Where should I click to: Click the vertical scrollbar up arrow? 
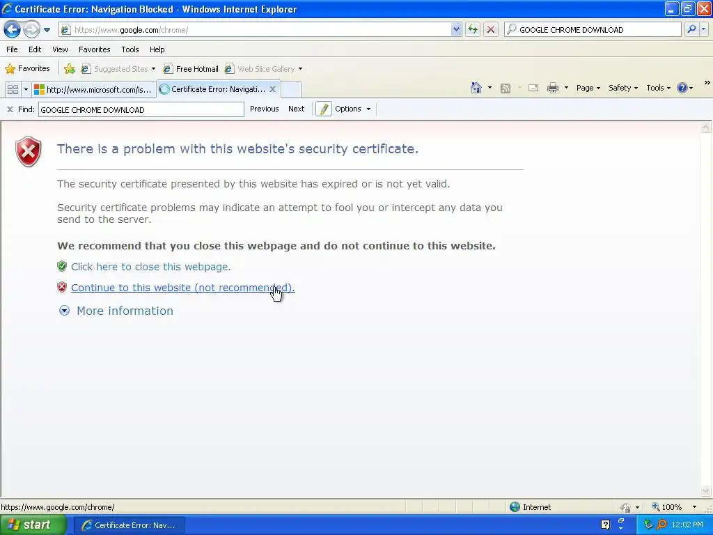tap(706, 127)
